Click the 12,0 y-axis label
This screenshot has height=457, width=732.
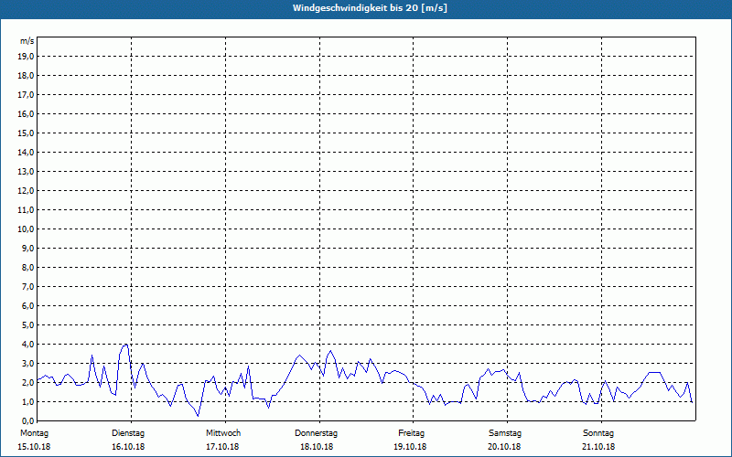click(26, 191)
